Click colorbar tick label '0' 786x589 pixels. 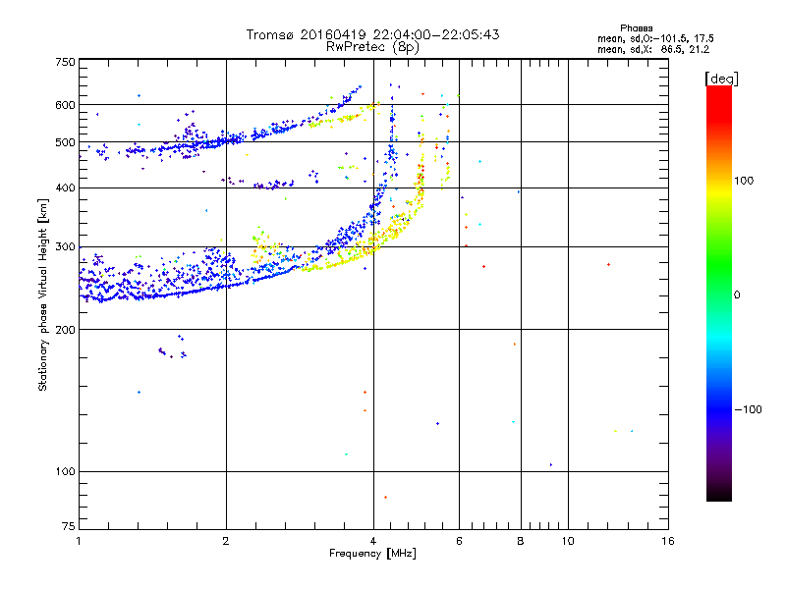tap(737, 295)
